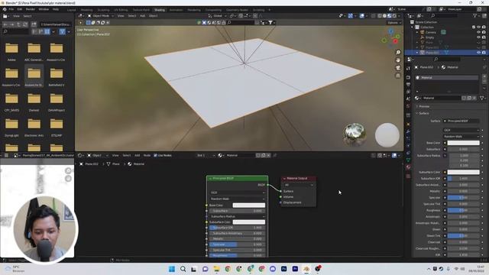Click file browser back arrow icon
The image size is (489, 275).
5,24
